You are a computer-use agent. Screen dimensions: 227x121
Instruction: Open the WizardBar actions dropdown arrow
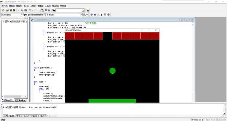click(x=87, y=15)
